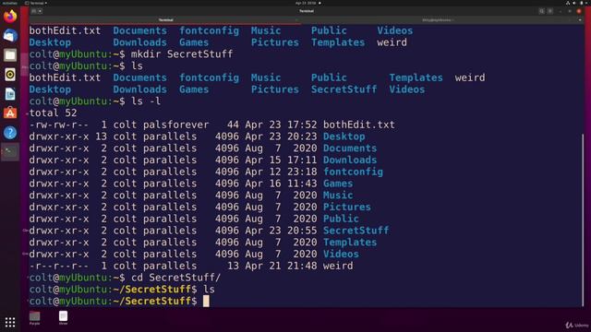Image resolution: width=591 pixels, height=332 pixels.
Task: Click 'Videos' in the long listing
Action: pyautogui.click(x=341, y=255)
